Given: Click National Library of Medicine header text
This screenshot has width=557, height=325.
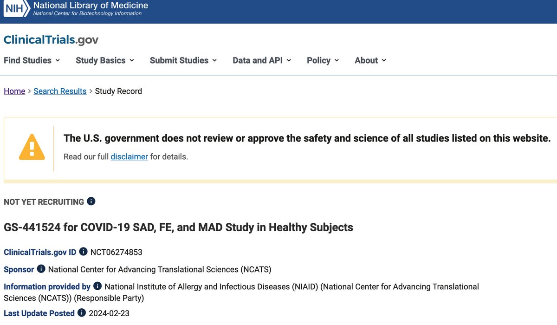Looking at the screenshot, I should click(91, 6).
